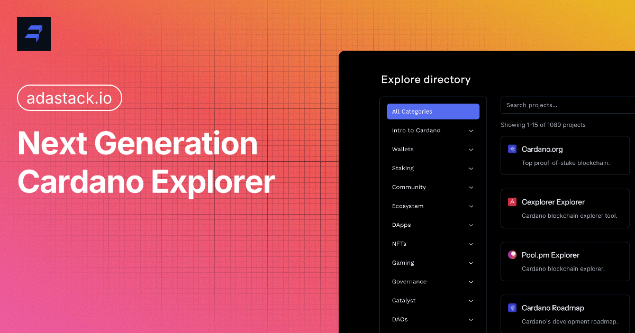Click the Pool.pm Explorer round icon
The width and height of the screenshot is (635, 333).
pyautogui.click(x=512, y=255)
